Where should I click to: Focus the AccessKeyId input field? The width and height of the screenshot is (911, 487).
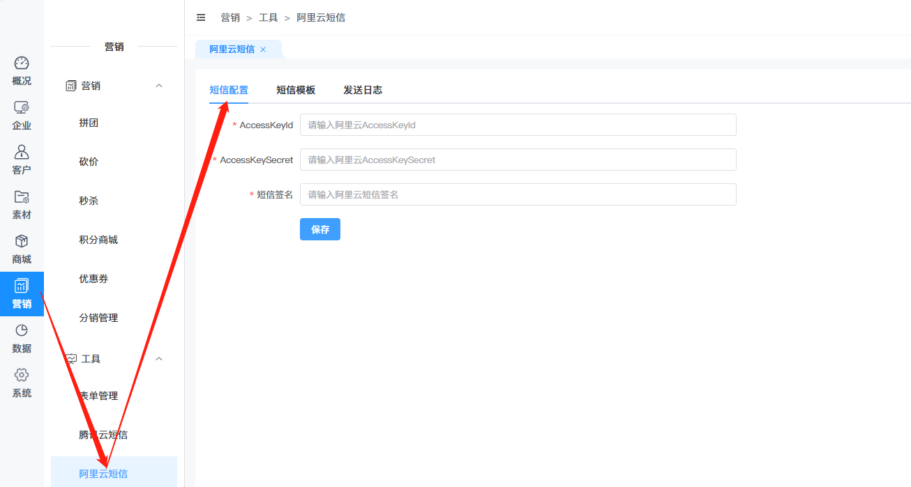click(518, 125)
